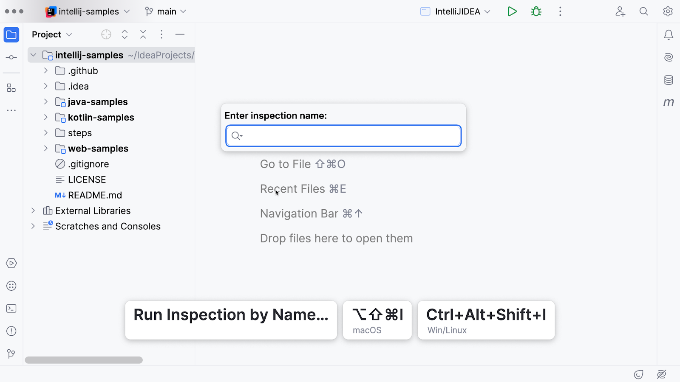The height and width of the screenshot is (382, 680).
Task: Expand External Libraries node
Action: click(x=33, y=211)
